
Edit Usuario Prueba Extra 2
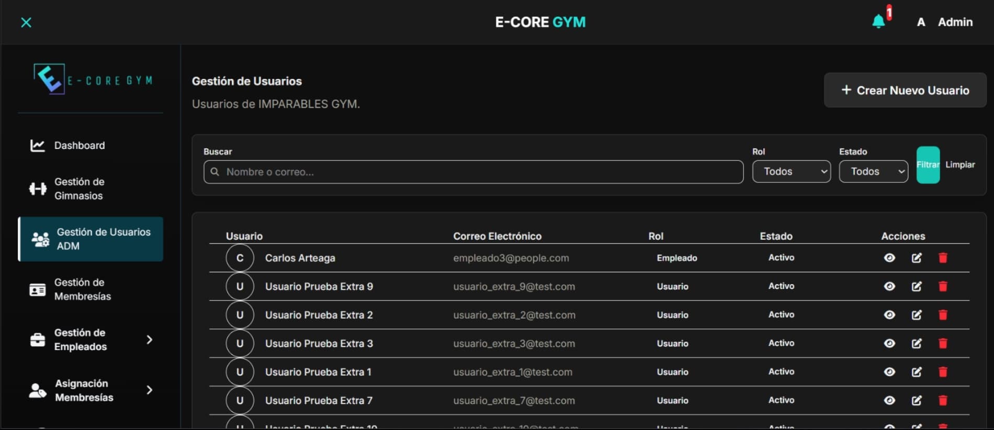pyautogui.click(x=917, y=315)
